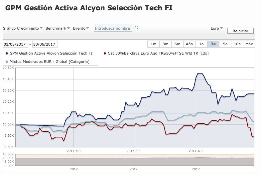261x175 pixels.
Task: Click the bottom range navigator timeline
Action: (135, 160)
